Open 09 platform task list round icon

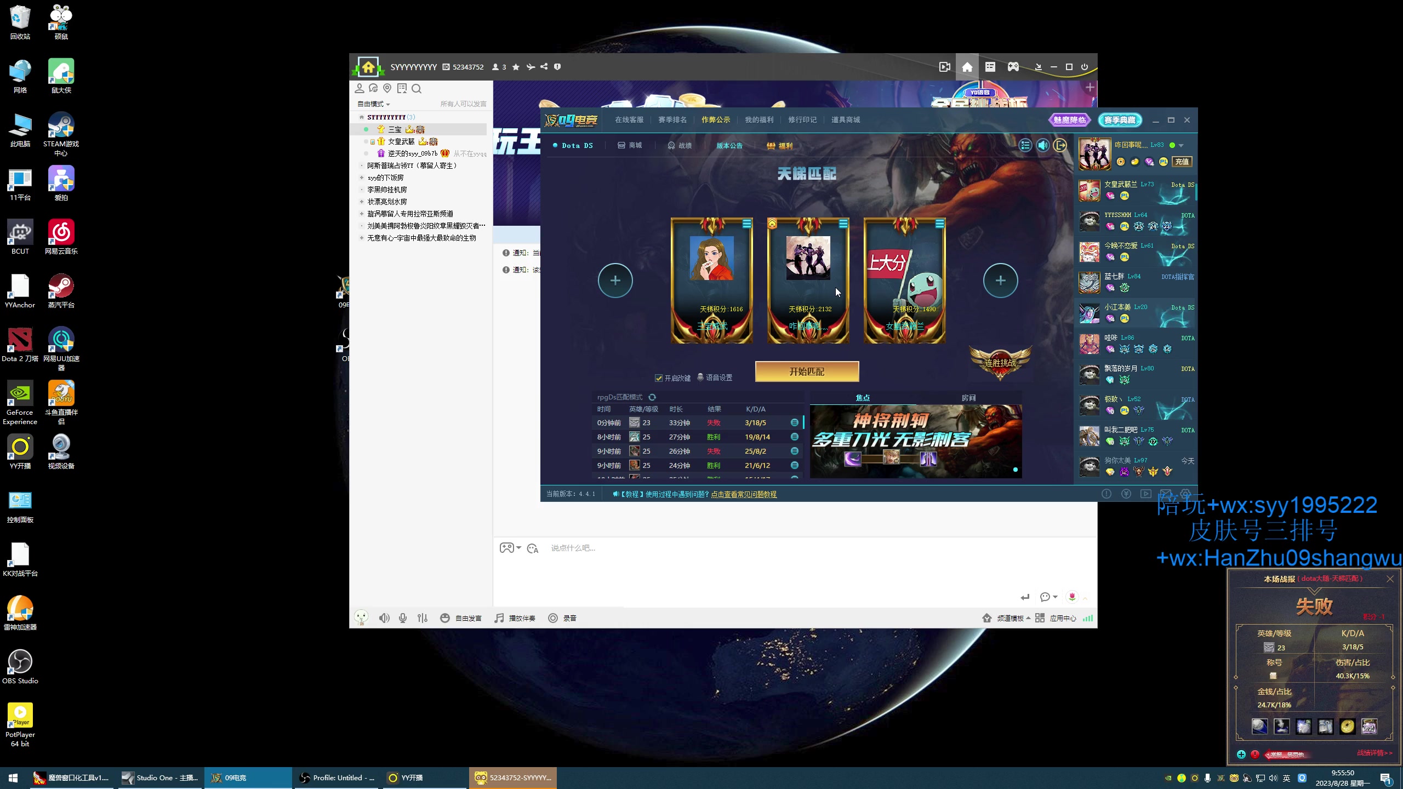coord(1025,145)
